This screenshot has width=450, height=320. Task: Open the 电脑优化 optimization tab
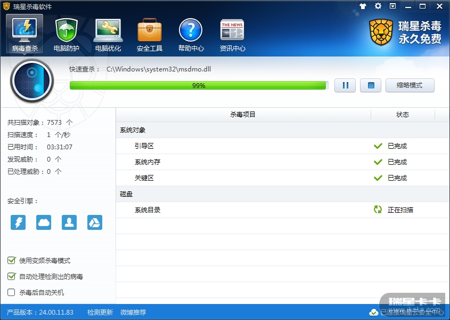coord(108,35)
